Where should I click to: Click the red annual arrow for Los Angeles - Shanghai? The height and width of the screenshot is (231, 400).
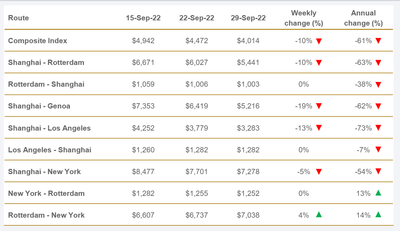click(378, 150)
